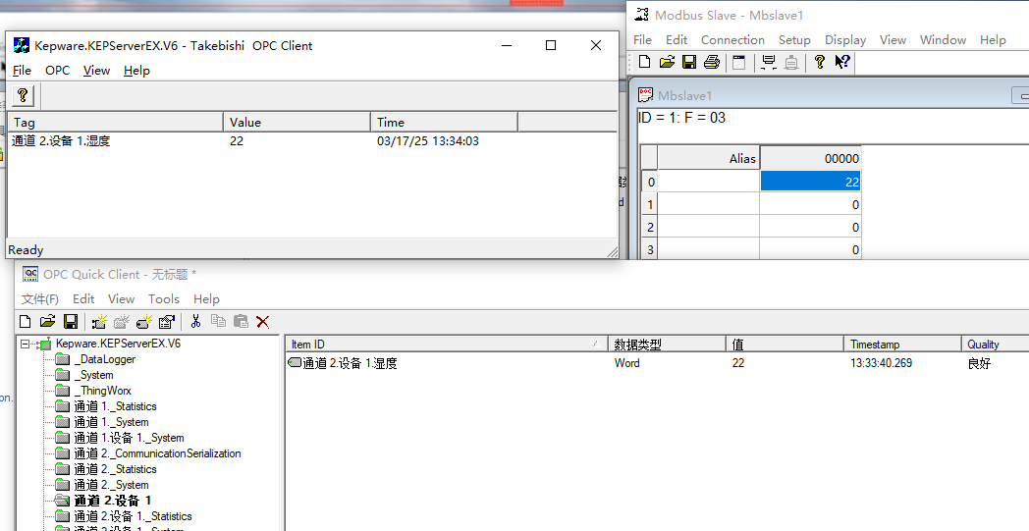Click New Group icon in OPC Quick Client toolbar
The height and width of the screenshot is (531, 1029).
coord(122,321)
